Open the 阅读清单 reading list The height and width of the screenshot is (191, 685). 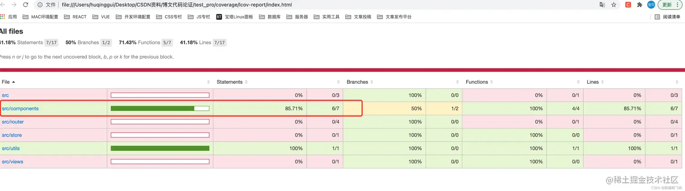668,17
